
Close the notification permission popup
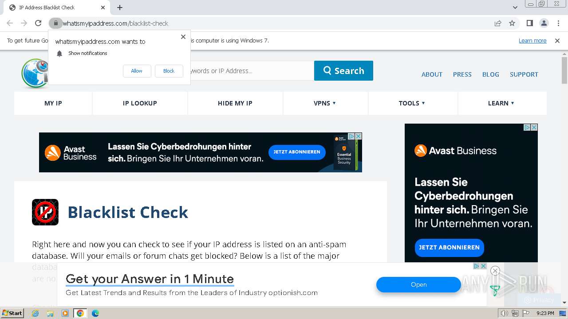183,37
